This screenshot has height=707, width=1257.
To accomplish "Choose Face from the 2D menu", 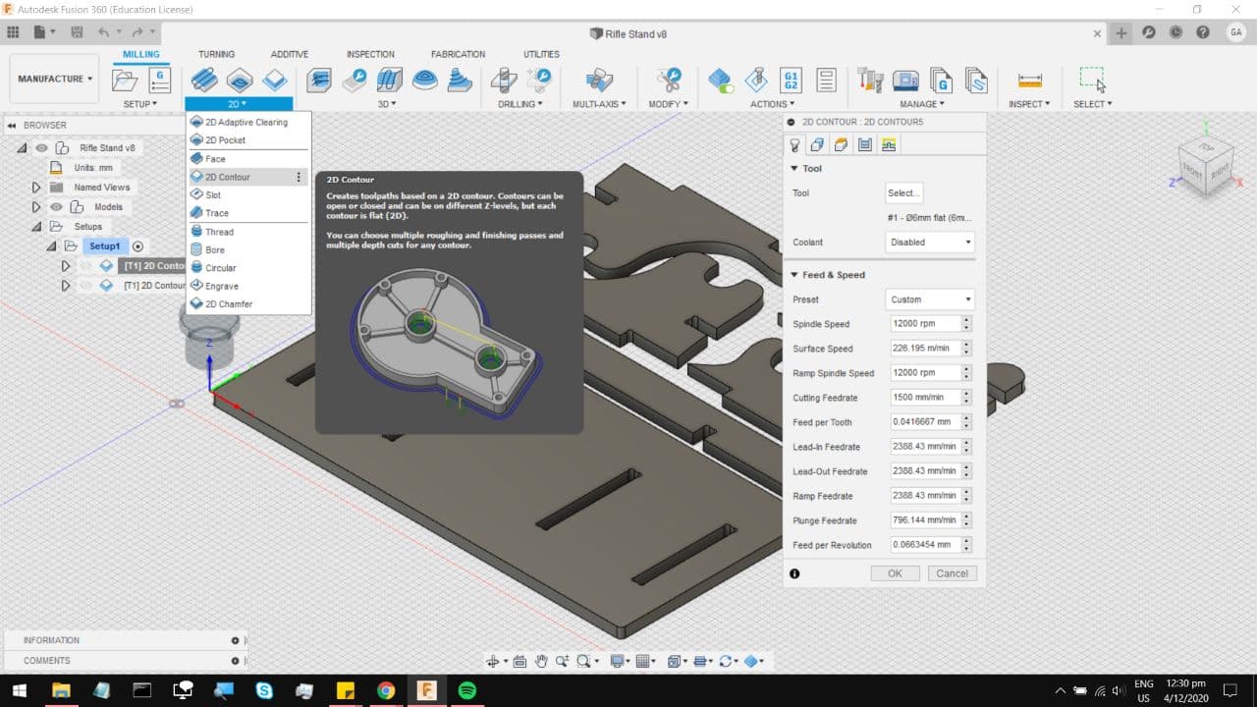I will click(248, 159).
